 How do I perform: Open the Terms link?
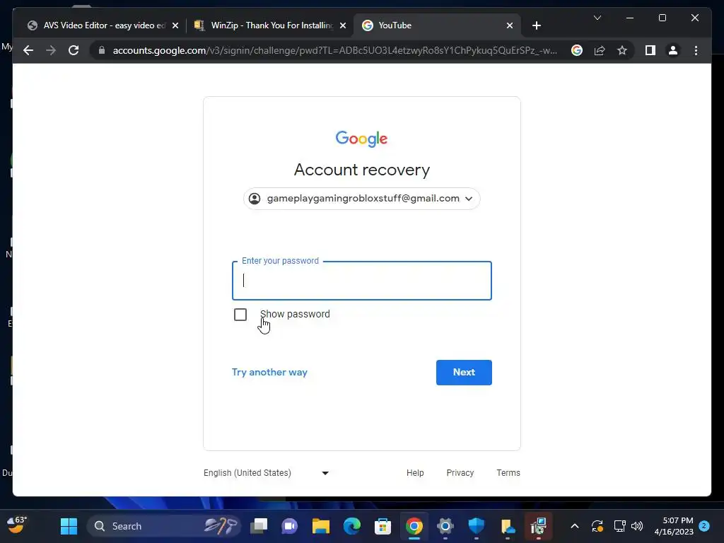coord(508,473)
